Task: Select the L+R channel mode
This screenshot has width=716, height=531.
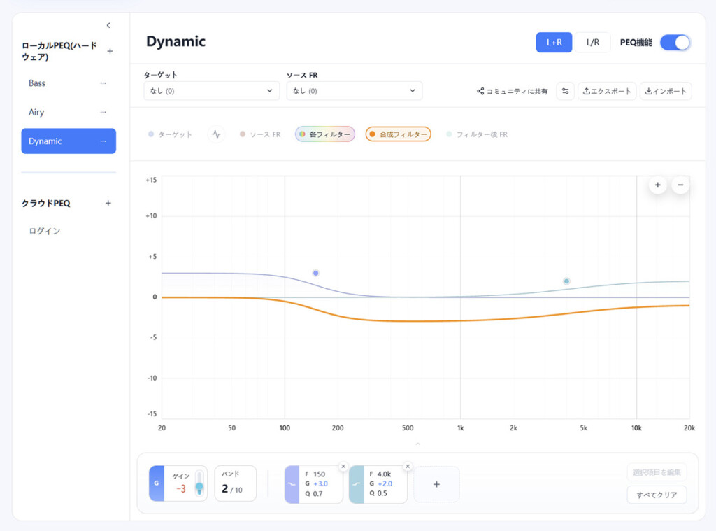Action: [x=554, y=43]
